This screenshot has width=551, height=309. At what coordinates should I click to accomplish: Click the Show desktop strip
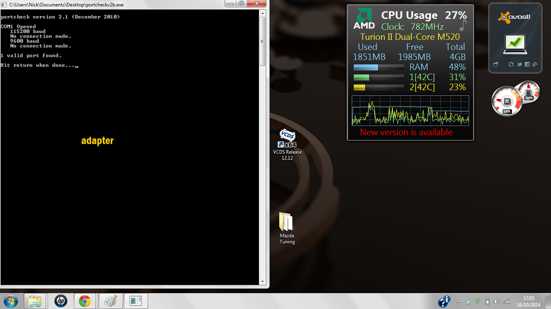click(548, 301)
